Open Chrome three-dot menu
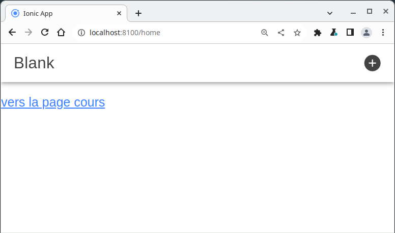 pyautogui.click(x=383, y=33)
